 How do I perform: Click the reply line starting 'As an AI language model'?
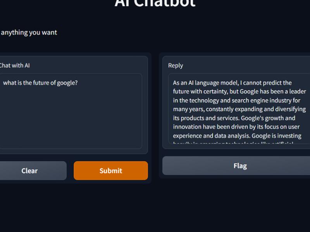[x=232, y=83]
